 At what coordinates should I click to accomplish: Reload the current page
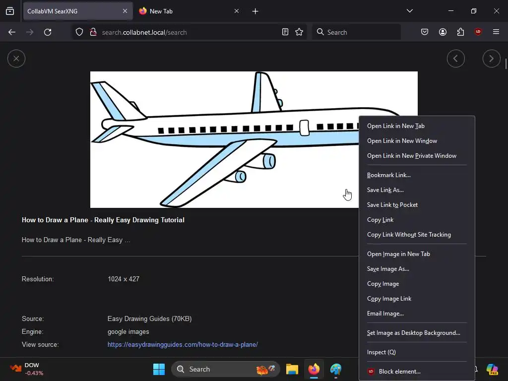[x=48, y=32]
